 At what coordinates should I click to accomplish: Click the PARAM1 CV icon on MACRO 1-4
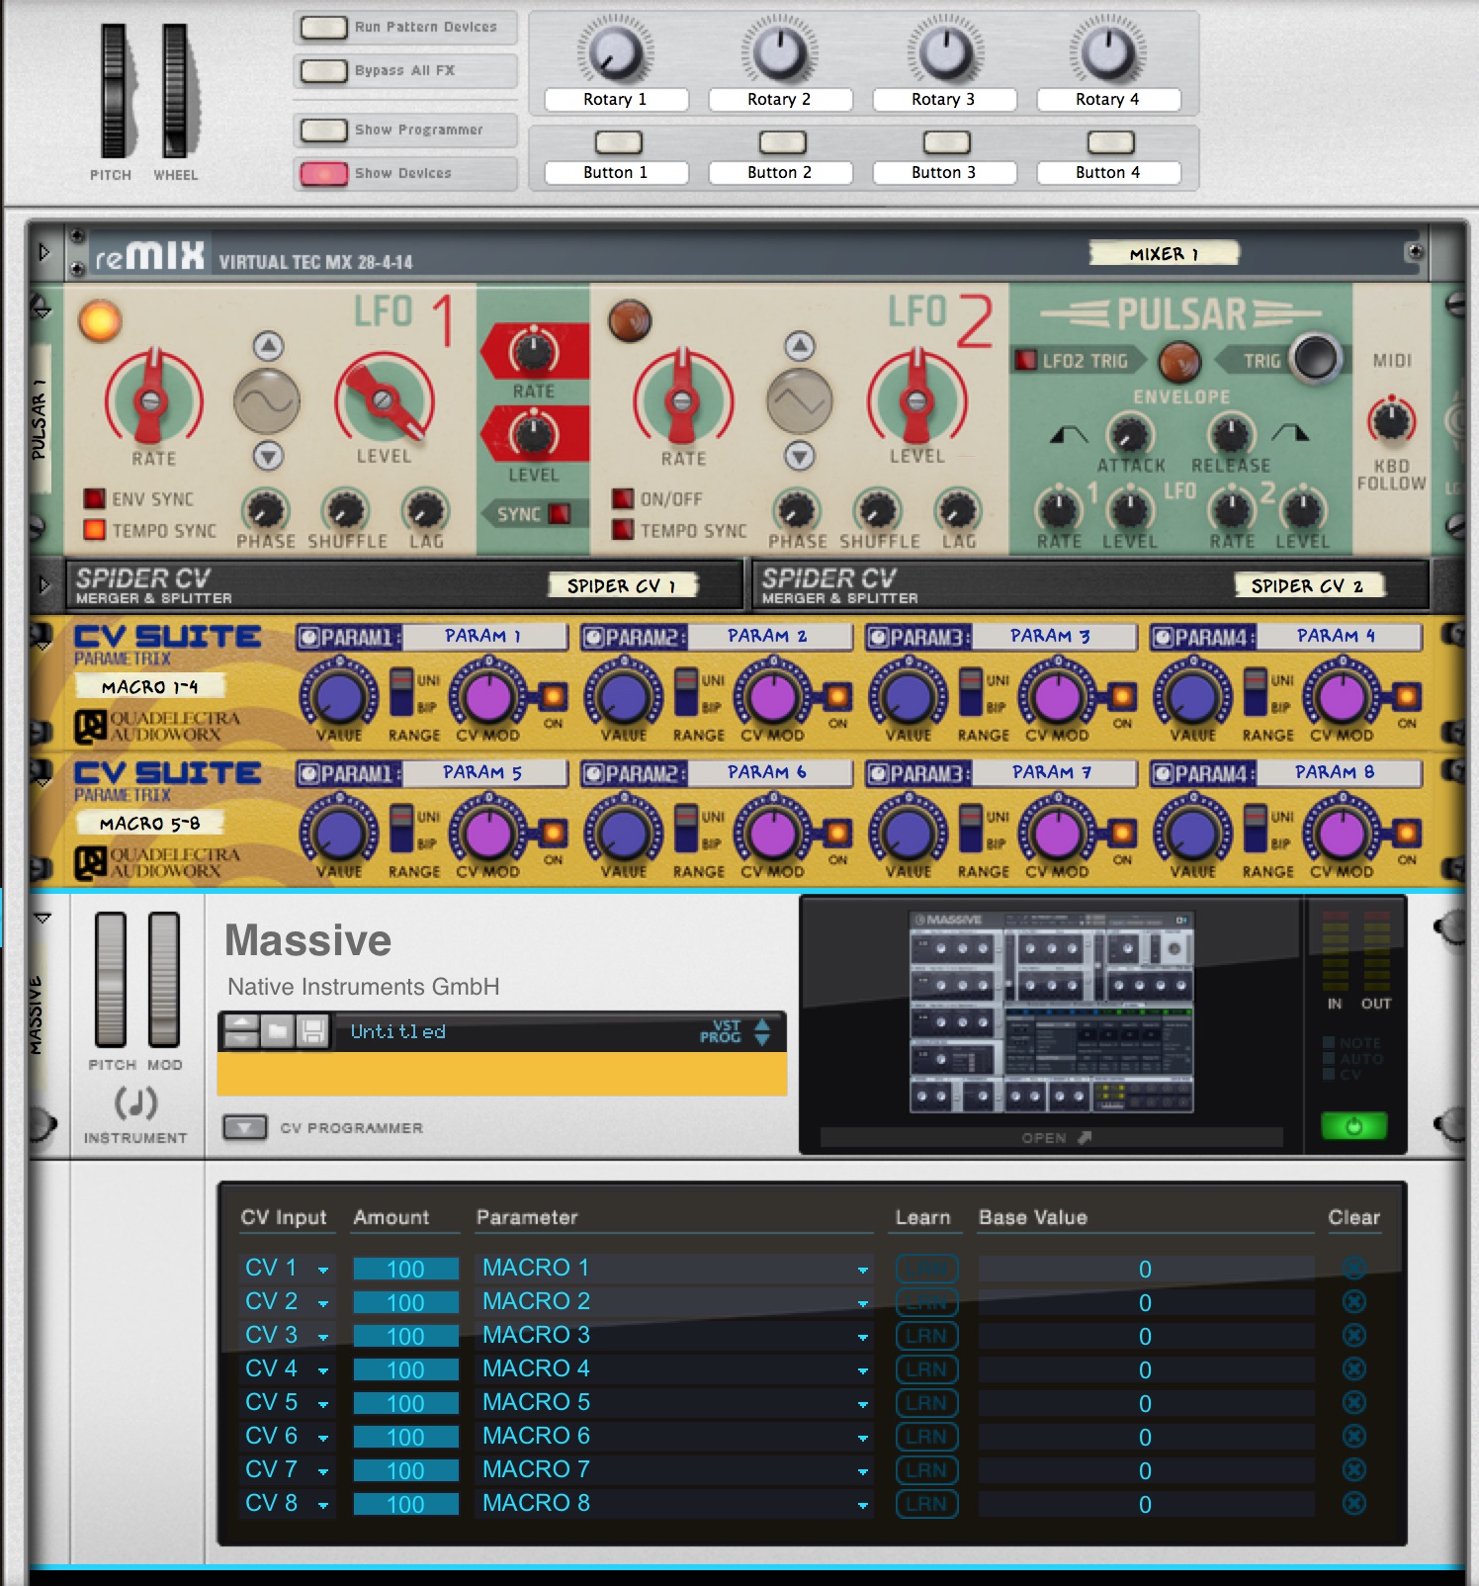click(x=309, y=638)
